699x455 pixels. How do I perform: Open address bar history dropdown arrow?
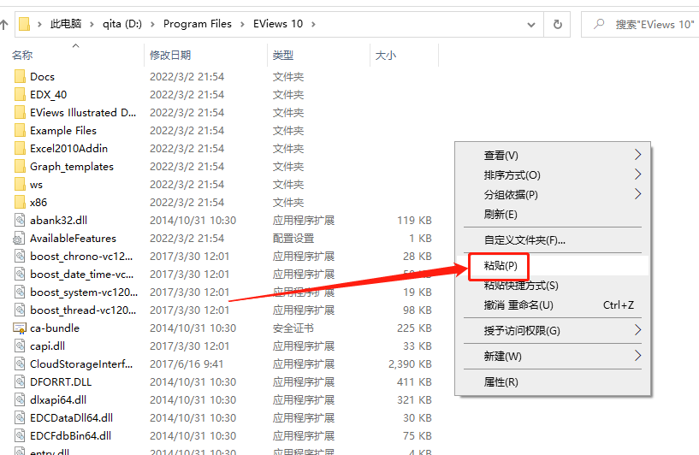[x=531, y=25]
